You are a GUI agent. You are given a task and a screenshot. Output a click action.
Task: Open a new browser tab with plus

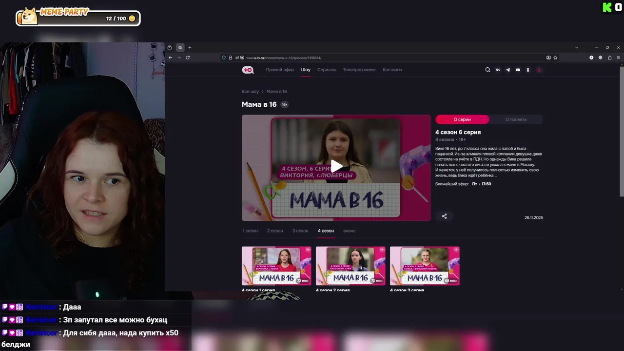[x=190, y=47]
